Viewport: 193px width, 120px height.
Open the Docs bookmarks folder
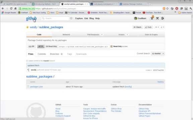[51, 12]
